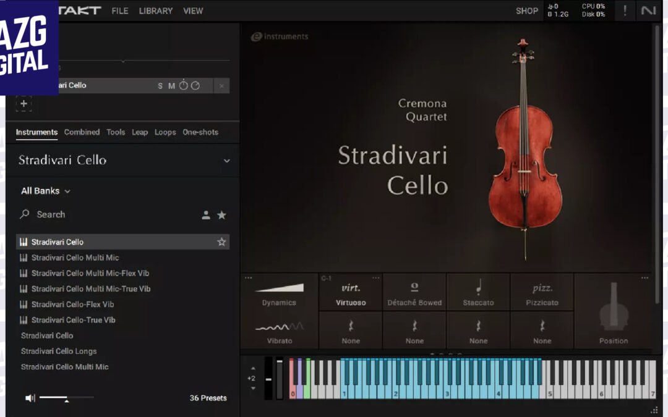
Task: Click the magnifier search icon
Action: point(25,214)
